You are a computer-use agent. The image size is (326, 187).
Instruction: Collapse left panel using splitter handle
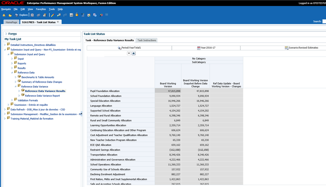tap(82, 114)
